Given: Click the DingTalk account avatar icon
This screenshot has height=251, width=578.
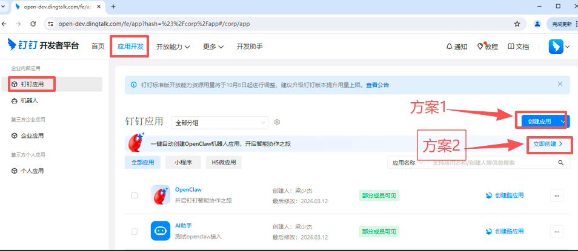Looking at the screenshot, I should click(556, 47).
